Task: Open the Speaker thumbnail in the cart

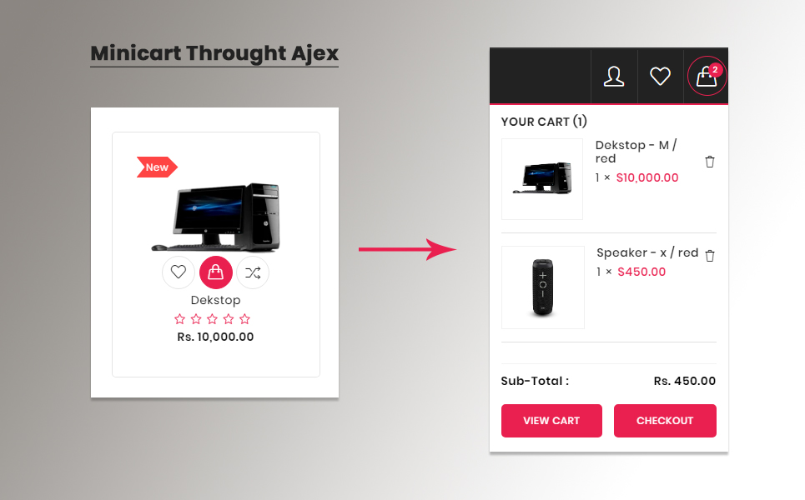Action: 543,287
